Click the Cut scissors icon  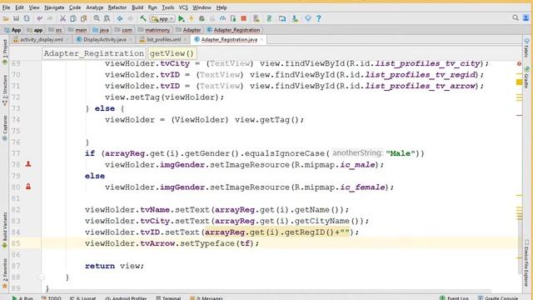pyautogui.click(x=62, y=18)
